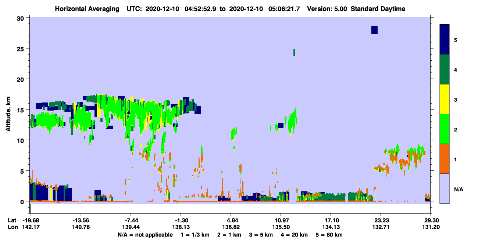Viewport: 478px width, 245px height.
Task: Click the "Lon" row label
Action: point(13,227)
